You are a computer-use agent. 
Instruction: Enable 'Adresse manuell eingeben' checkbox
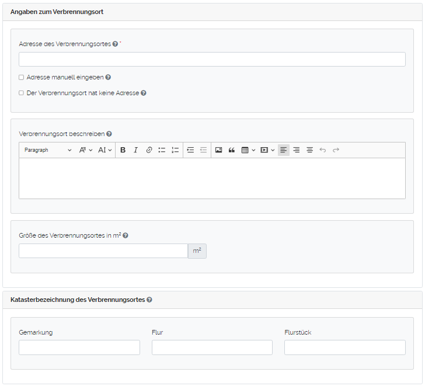pos(22,77)
